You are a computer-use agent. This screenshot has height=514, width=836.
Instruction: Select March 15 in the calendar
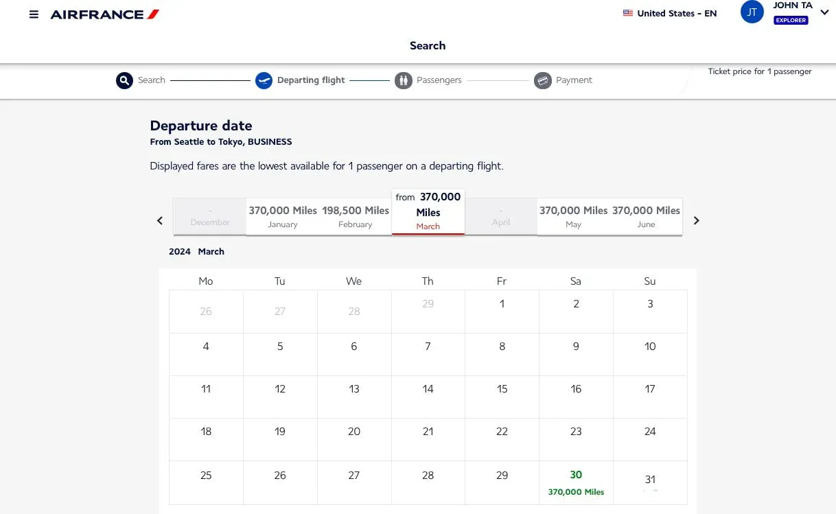click(x=502, y=397)
